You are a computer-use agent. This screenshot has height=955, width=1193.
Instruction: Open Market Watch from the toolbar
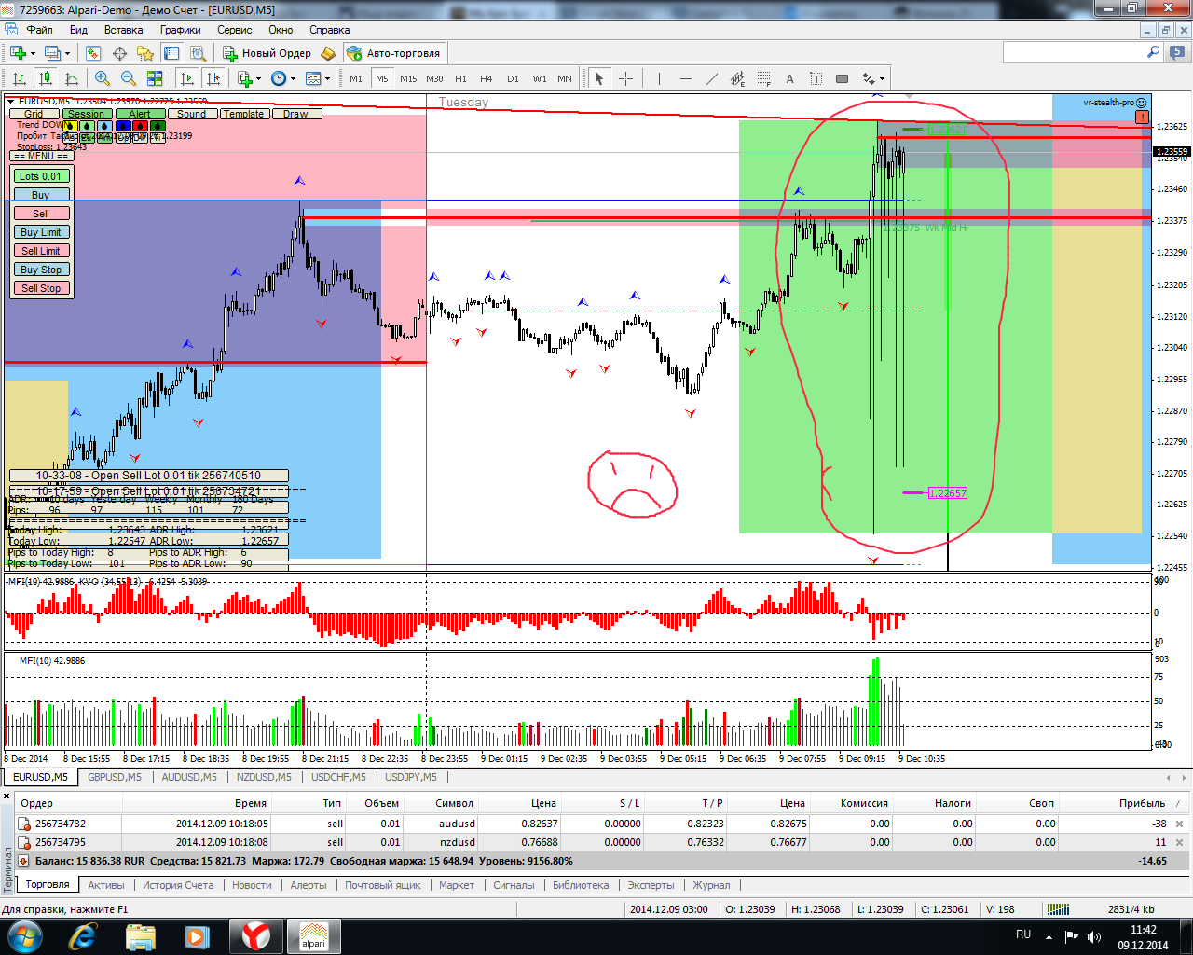pyautogui.click(x=92, y=53)
